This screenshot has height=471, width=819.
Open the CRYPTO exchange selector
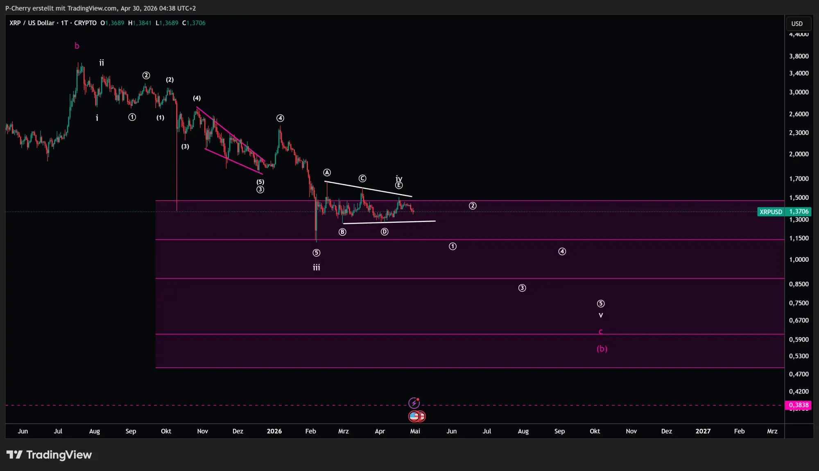(85, 23)
